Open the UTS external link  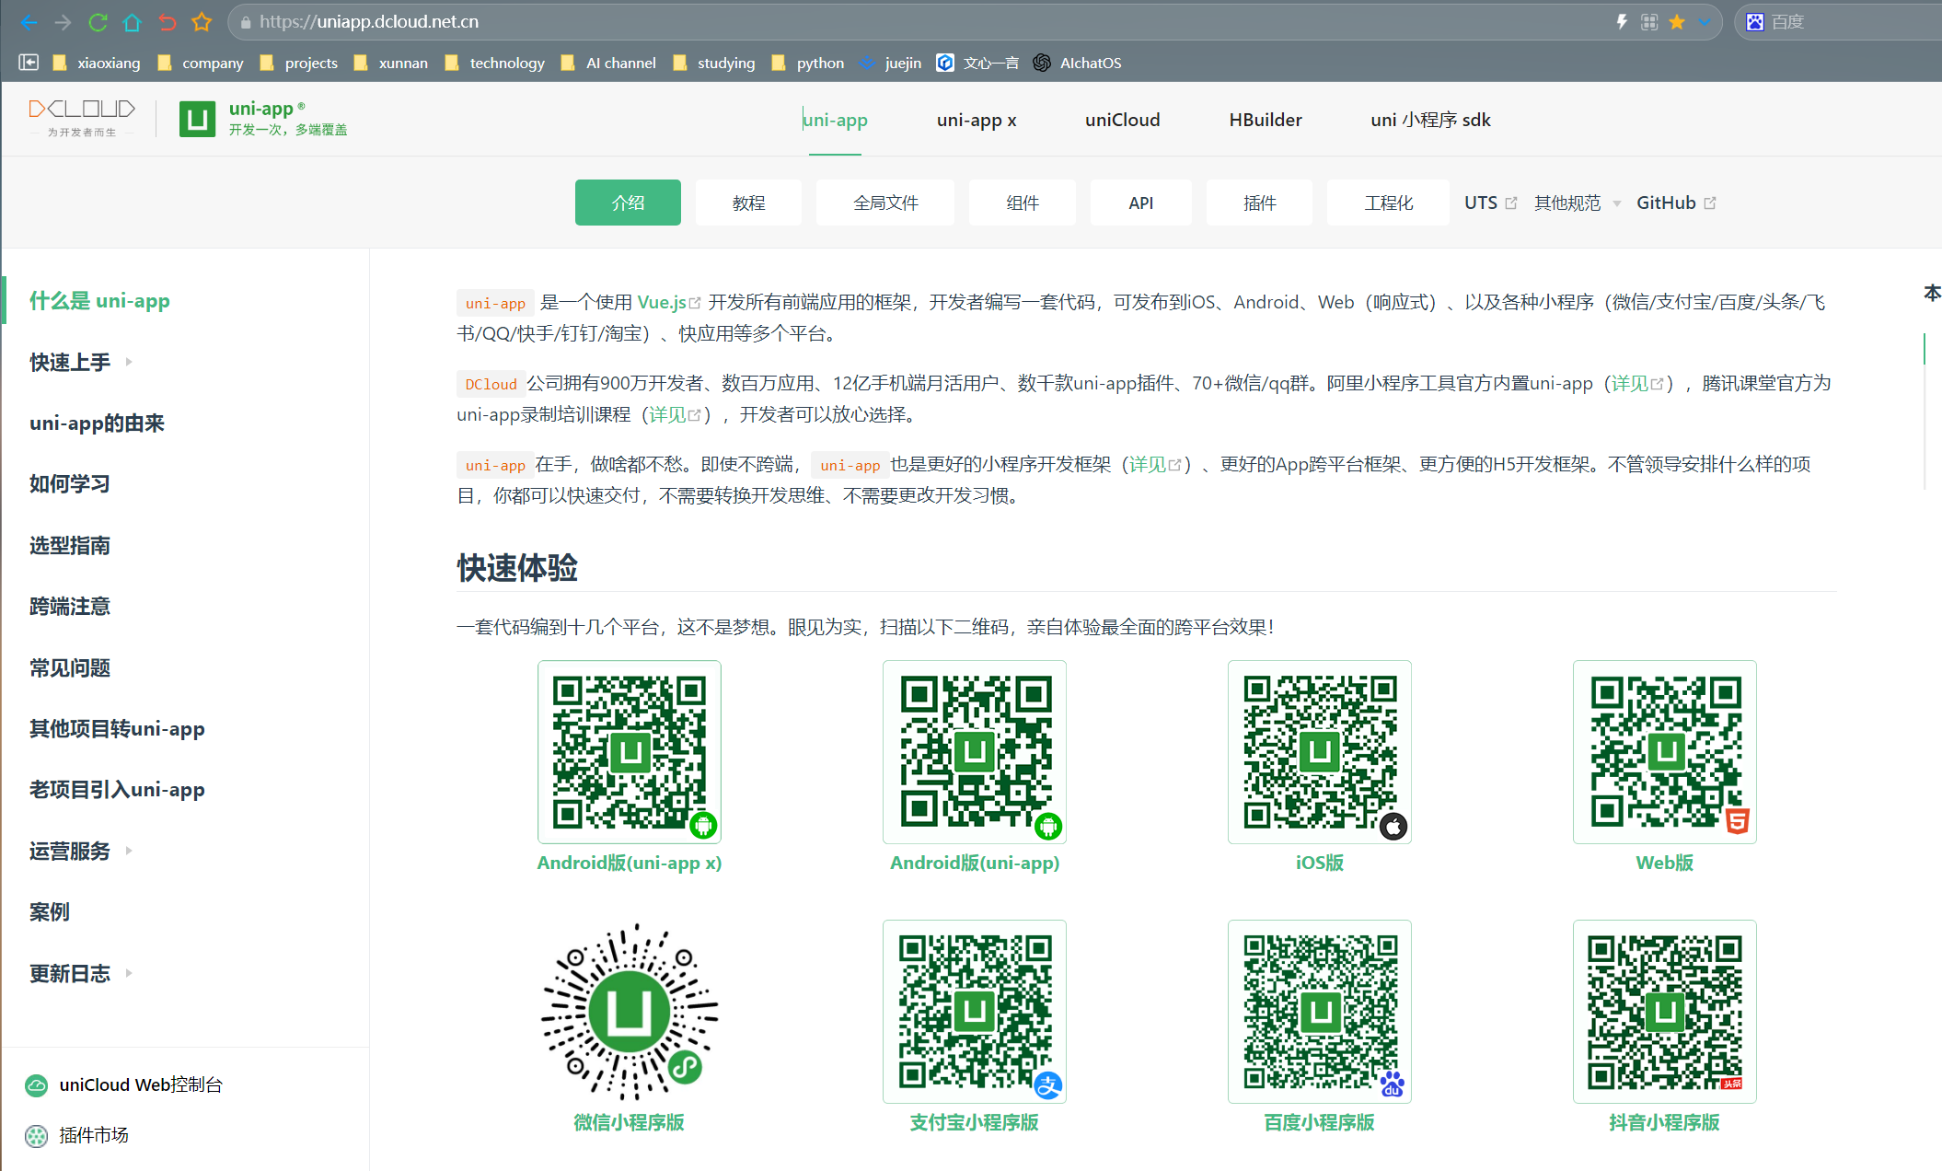(x=1490, y=203)
